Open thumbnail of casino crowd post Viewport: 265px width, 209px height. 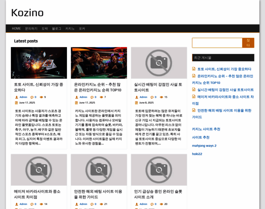(99, 63)
